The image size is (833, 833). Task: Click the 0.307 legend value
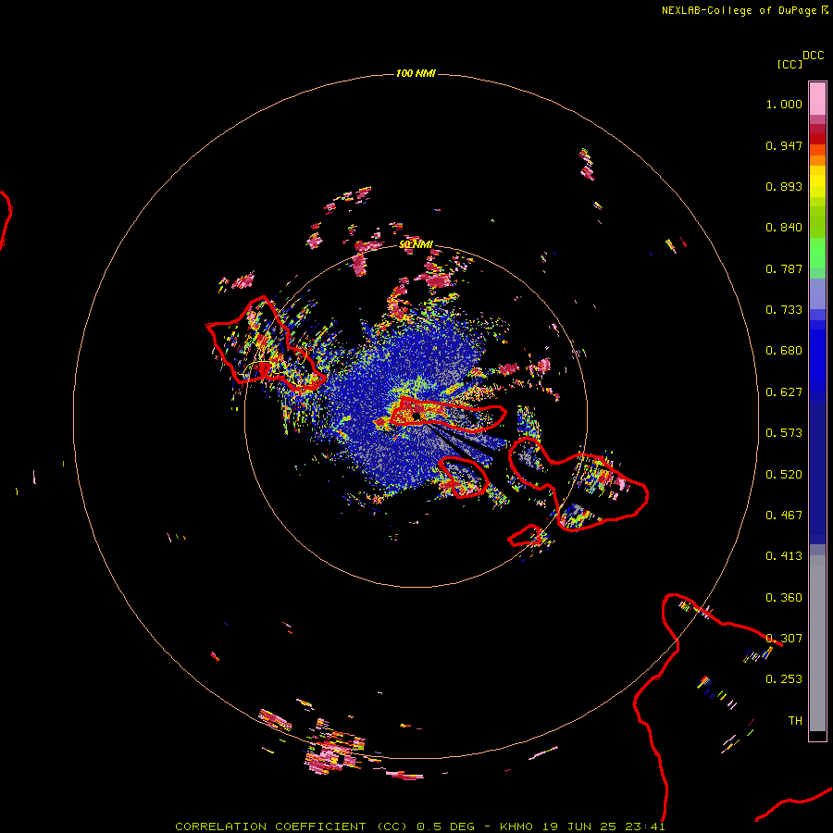tap(784, 639)
